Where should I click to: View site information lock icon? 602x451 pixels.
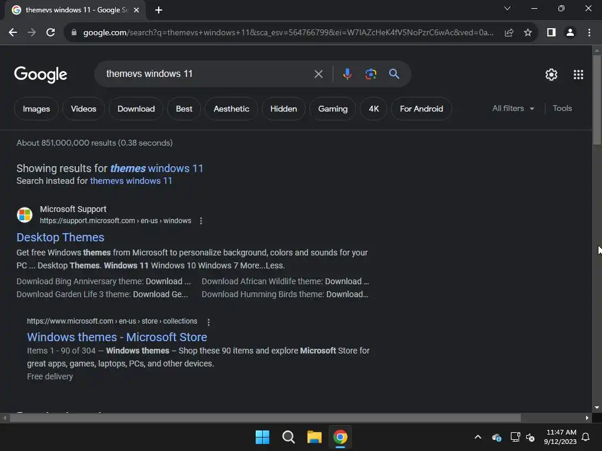coord(74,33)
